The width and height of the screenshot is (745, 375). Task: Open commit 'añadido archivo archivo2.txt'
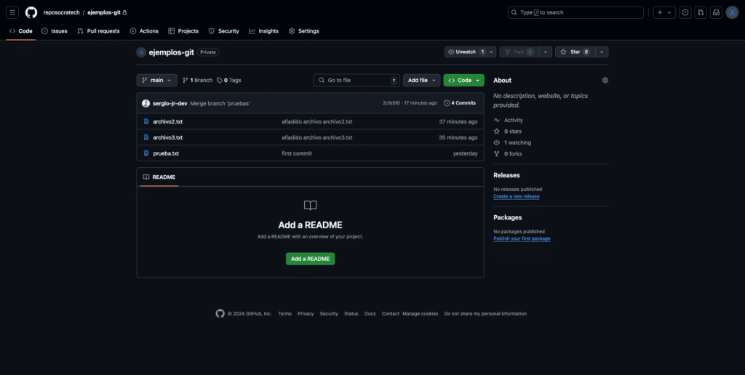point(317,121)
